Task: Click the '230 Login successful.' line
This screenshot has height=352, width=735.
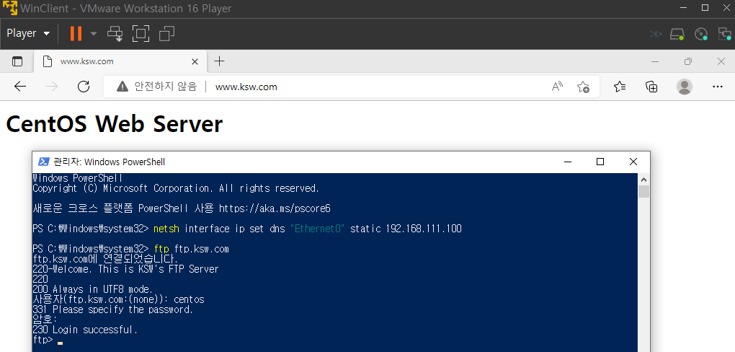Action: [x=85, y=330]
